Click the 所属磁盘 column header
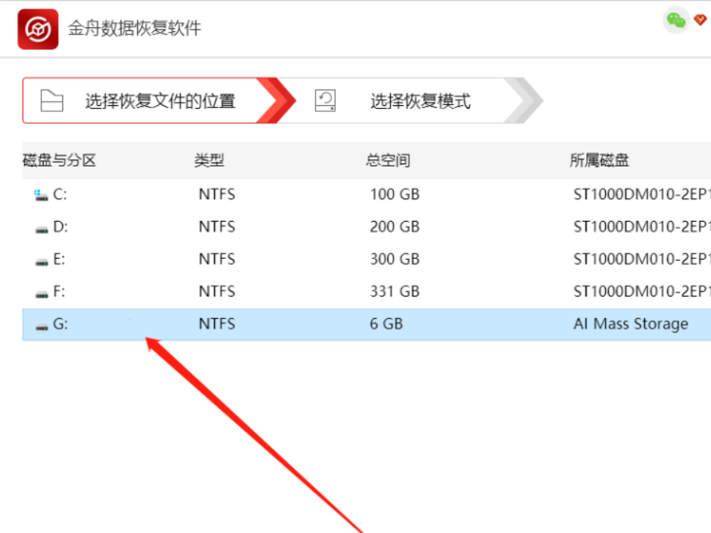This screenshot has height=533, width=711. pyautogui.click(x=599, y=160)
